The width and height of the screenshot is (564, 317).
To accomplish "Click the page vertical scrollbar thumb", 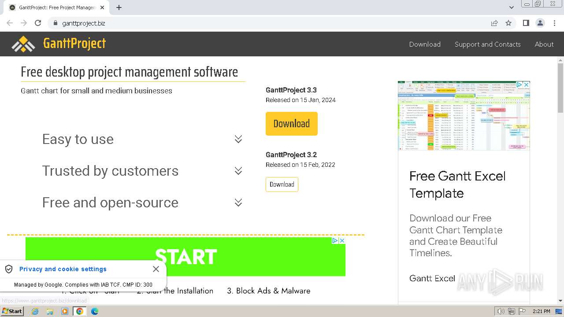I will tap(560, 88).
